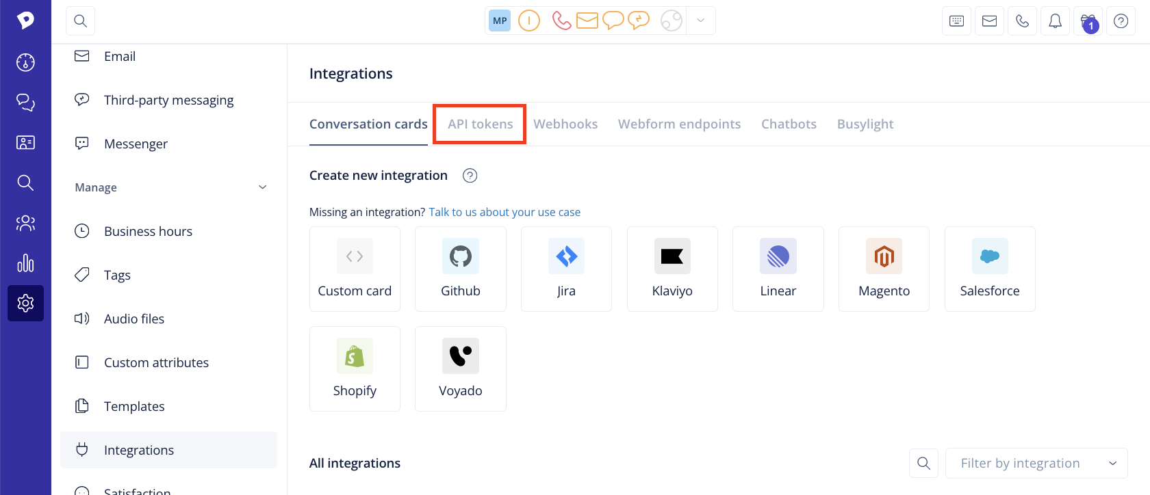This screenshot has width=1150, height=495.
Task: Click the Github integration card
Action: (461, 269)
